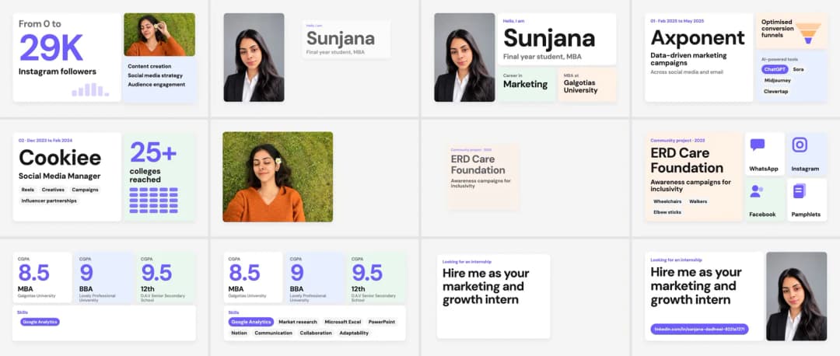
Task: Click the conversion funnel icon
Action: tap(808, 33)
